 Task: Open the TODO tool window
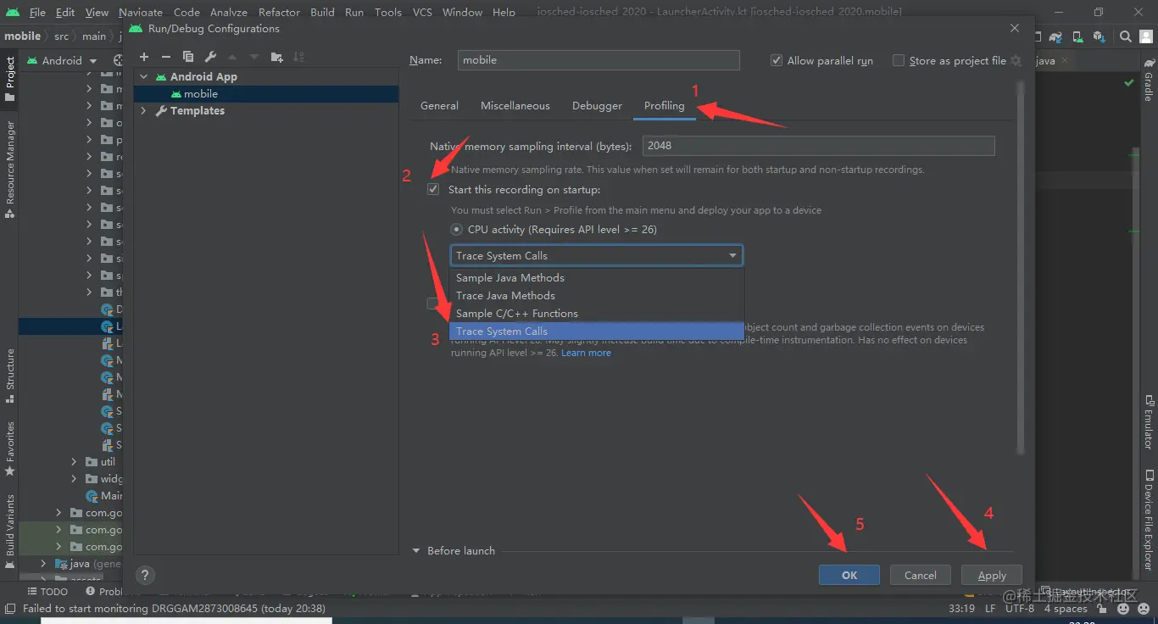pyautogui.click(x=47, y=591)
